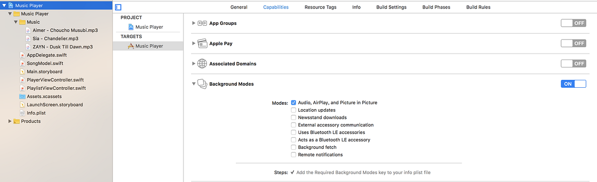Click the PlayerViewController.swift file icon

[22, 80]
